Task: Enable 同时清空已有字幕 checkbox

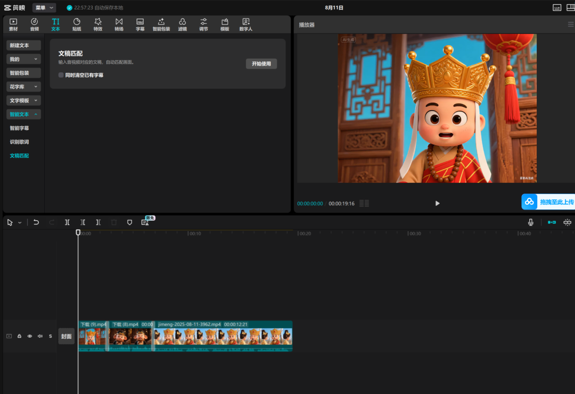Action: [x=61, y=75]
